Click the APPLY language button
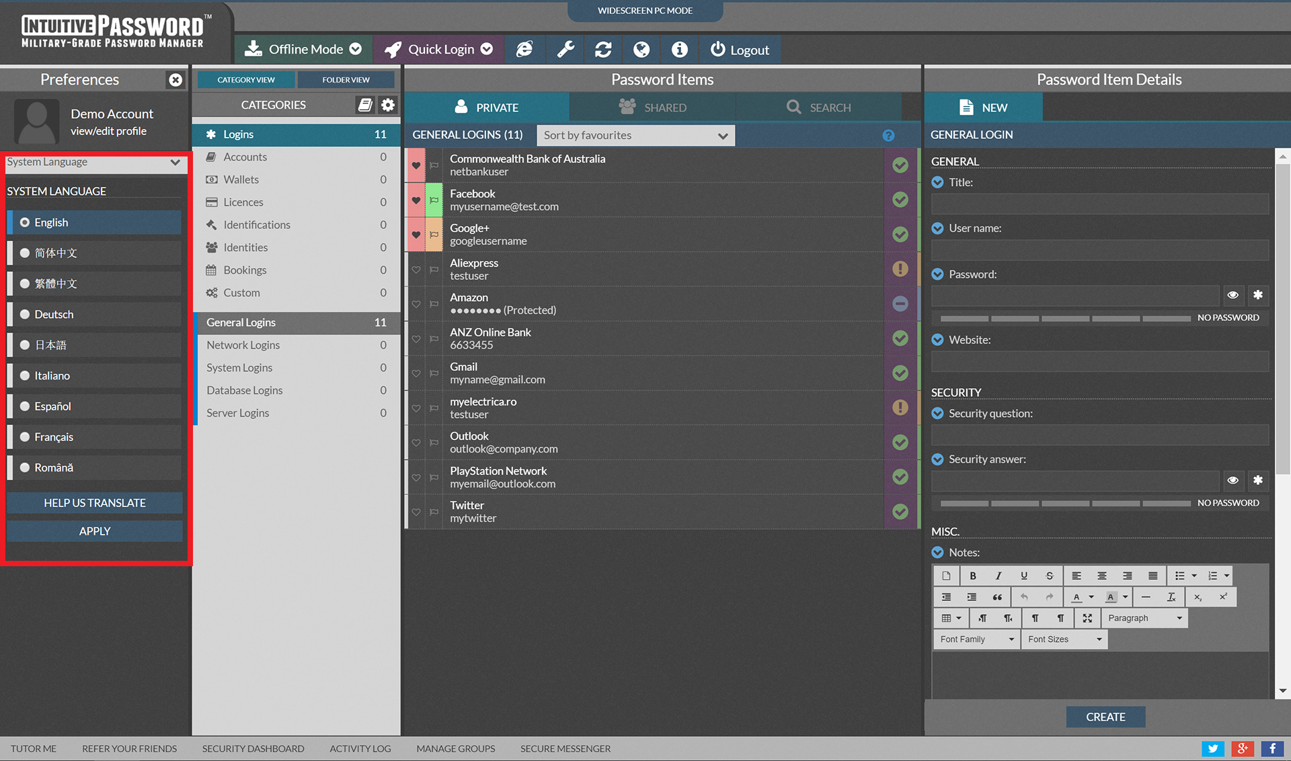The width and height of the screenshot is (1291, 761). pos(94,531)
